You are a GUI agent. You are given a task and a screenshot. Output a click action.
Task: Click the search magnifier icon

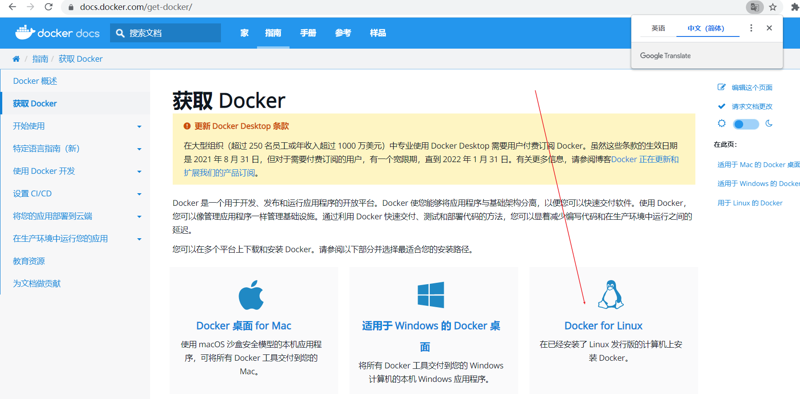click(120, 33)
